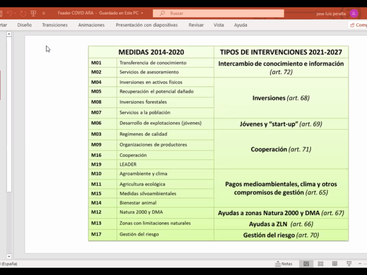Click the zoom out minus button
367x275 pixels.
(x=360, y=264)
